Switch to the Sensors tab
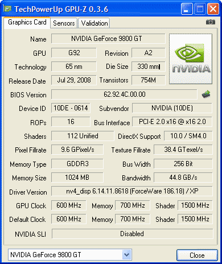This screenshot has width=222, height=264. pyautogui.click(x=64, y=23)
